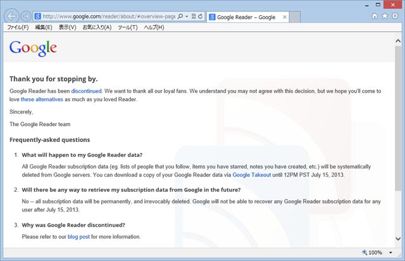This screenshot has width=405, height=261.
Task: Open the お気に入り(A) menu
Action: click(x=97, y=27)
